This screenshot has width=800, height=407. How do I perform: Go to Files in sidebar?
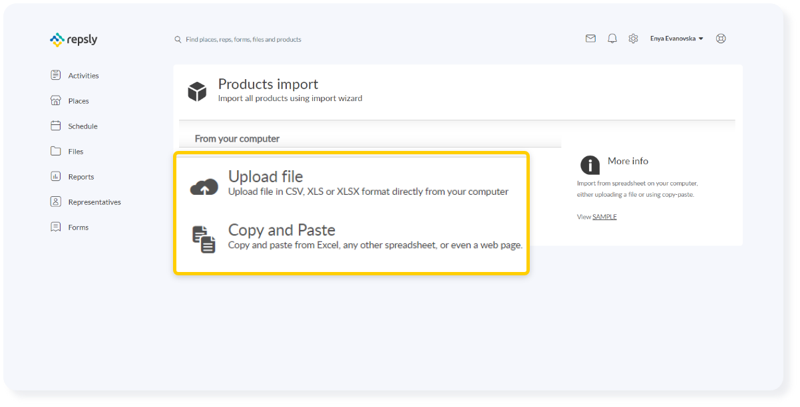pos(76,152)
